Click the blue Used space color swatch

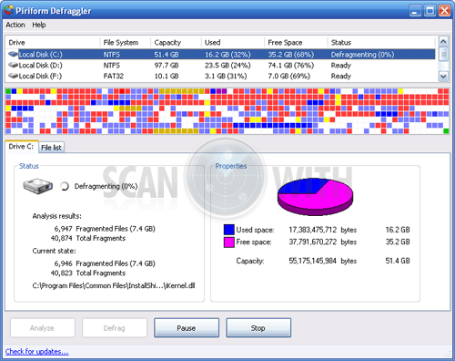(x=229, y=230)
